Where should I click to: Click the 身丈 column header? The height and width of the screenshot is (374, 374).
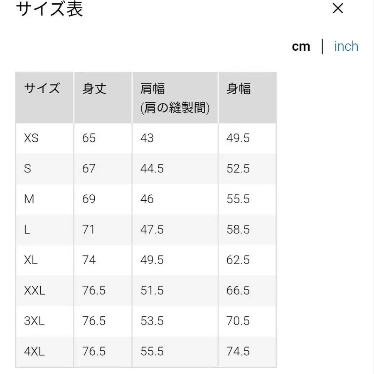[x=95, y=89]
